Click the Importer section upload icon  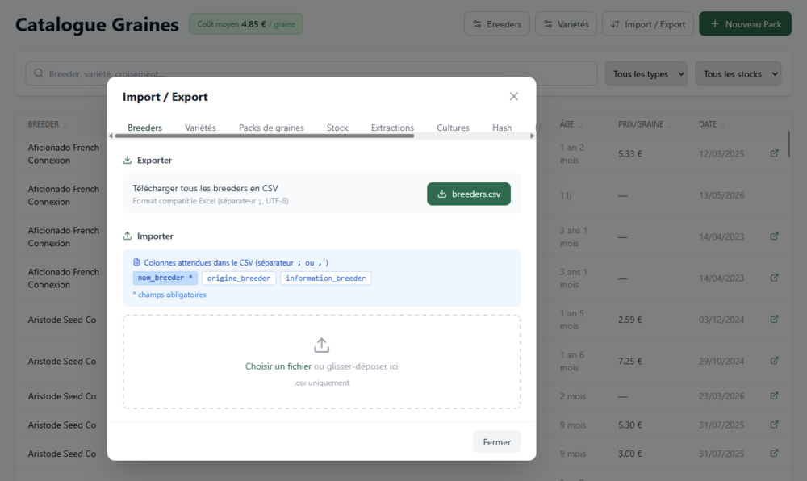tap(128, 236)
